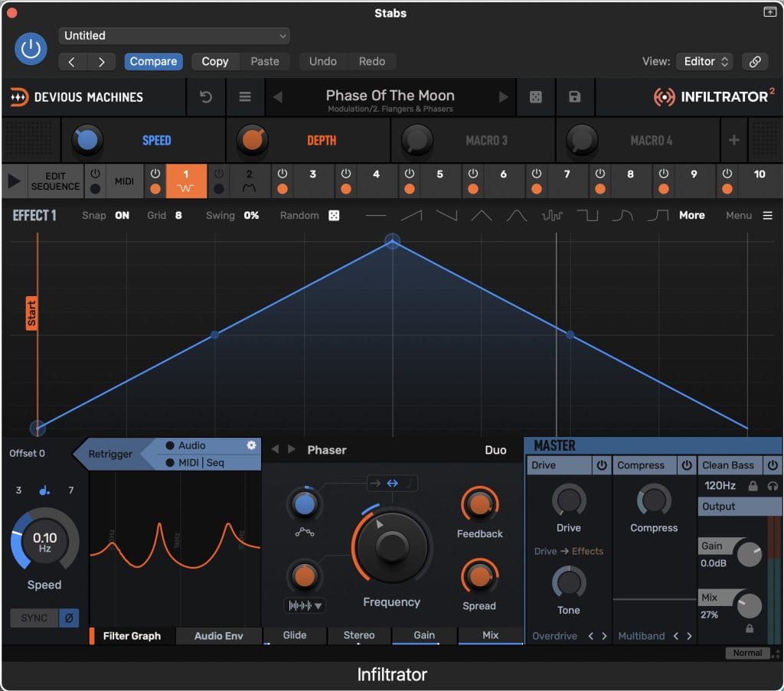Screen dimensions: 784x691
Task: Switch to the Filter Graph tab
Action: point(132,636)
